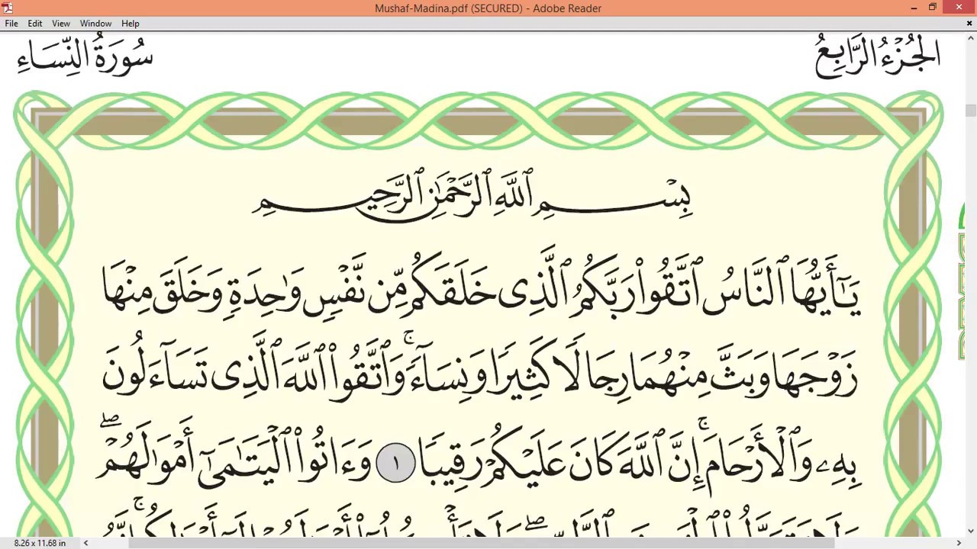Open the Window menu
The width and height of the screenshot is (977, 549).
pos(95,24)
